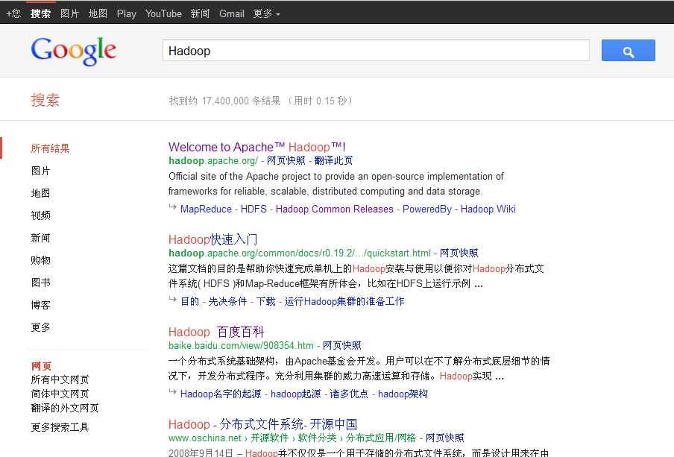The image size is (674, 457).
Task: Filter results by 地图 in sidebar
Action: click(x=40, y=193)
